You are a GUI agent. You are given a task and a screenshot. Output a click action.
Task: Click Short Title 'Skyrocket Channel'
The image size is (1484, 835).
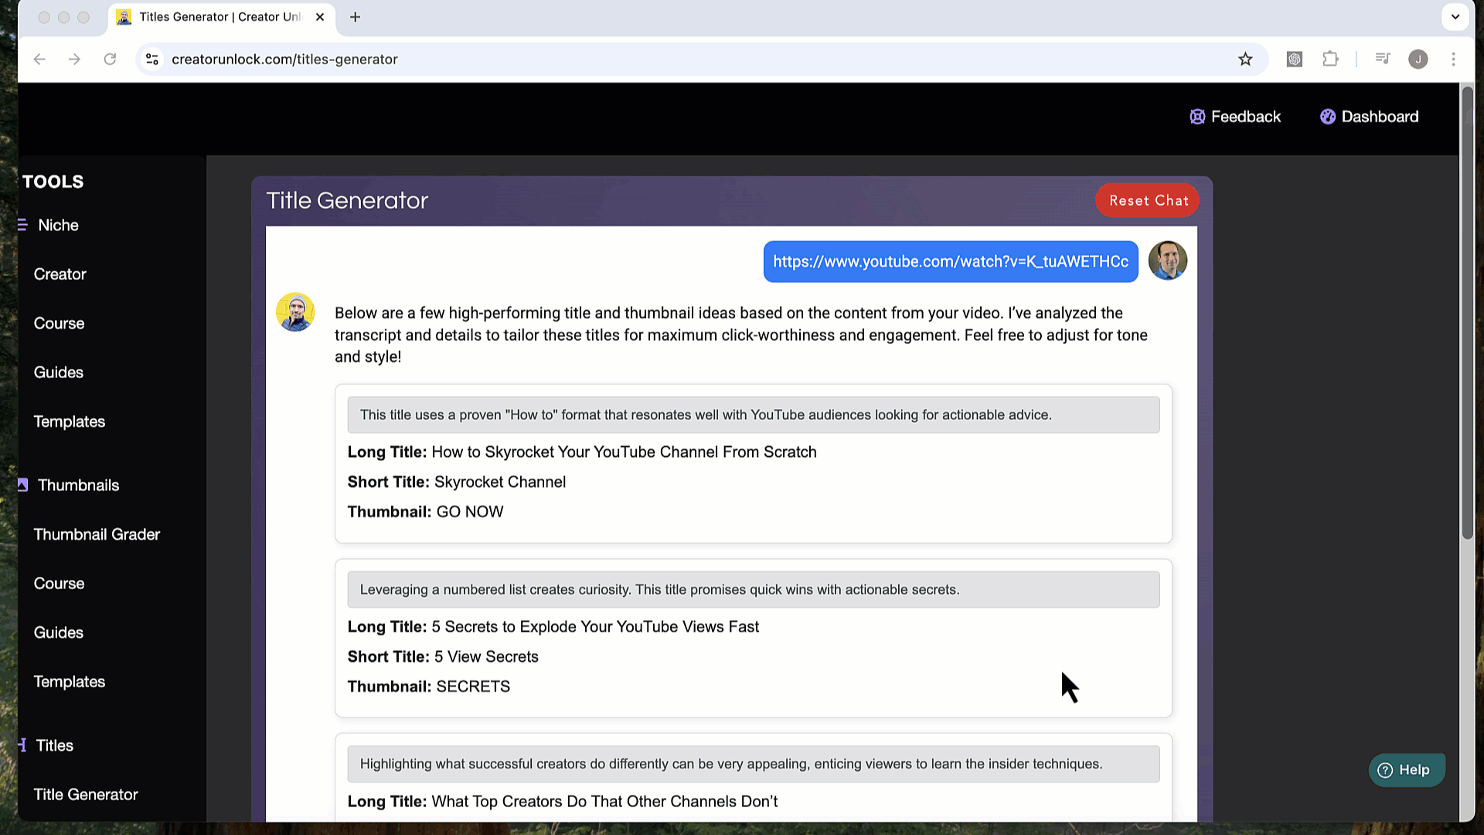500,482
